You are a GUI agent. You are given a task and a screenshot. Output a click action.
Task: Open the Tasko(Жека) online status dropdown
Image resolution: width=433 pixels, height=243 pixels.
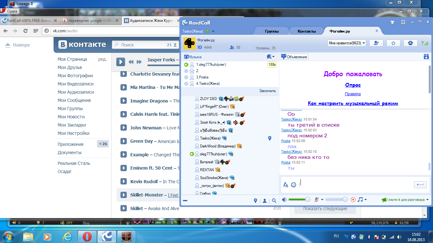coord(213,31)
